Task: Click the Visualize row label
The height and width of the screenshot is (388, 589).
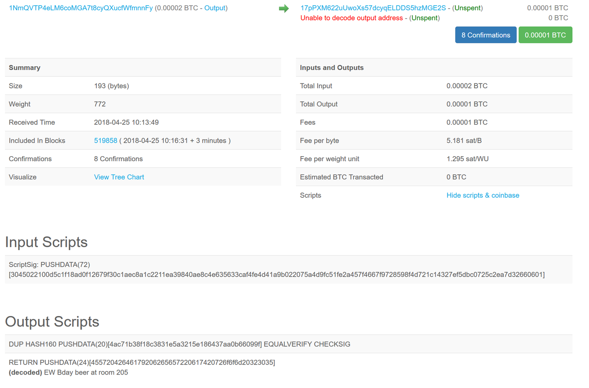Action: (23, 177)
